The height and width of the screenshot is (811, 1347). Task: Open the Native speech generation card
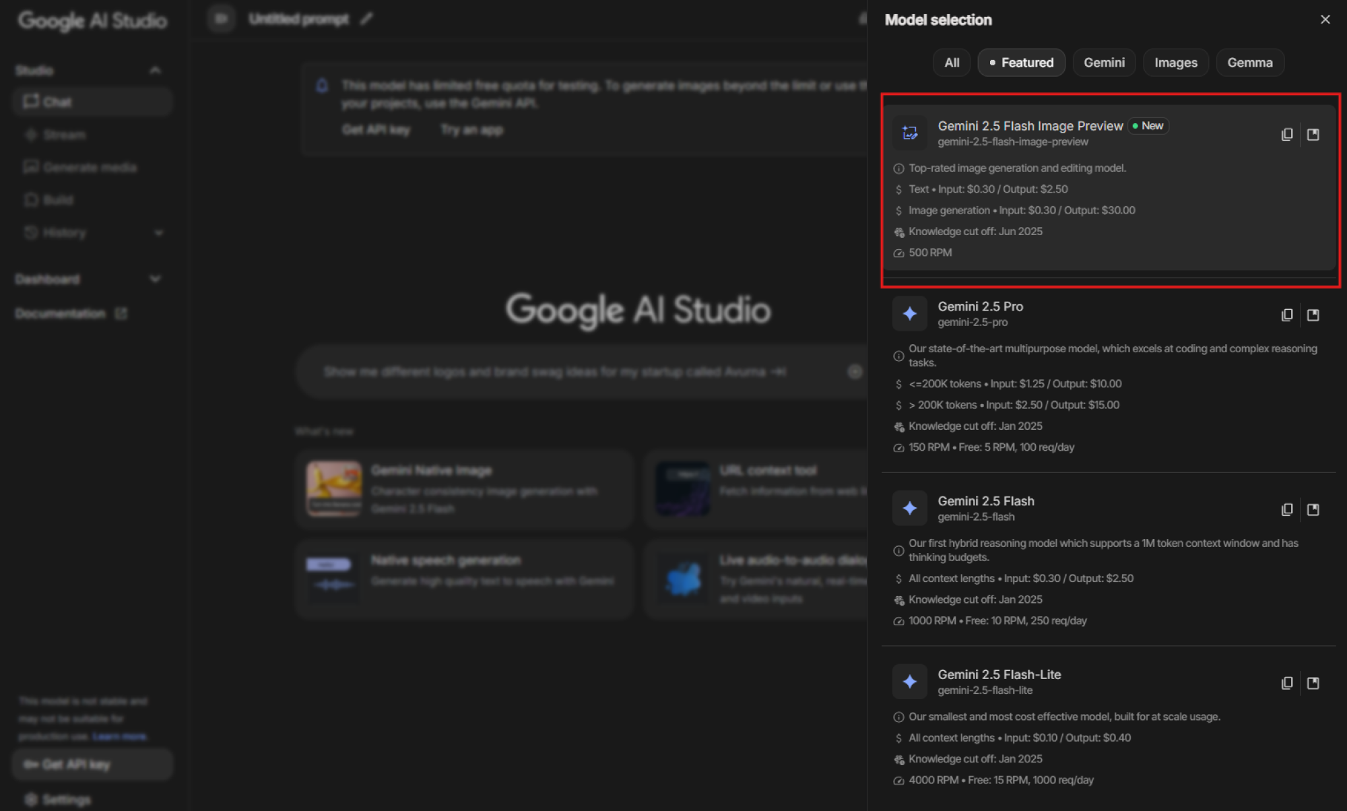pyautogui.click(x=465, y=579)
